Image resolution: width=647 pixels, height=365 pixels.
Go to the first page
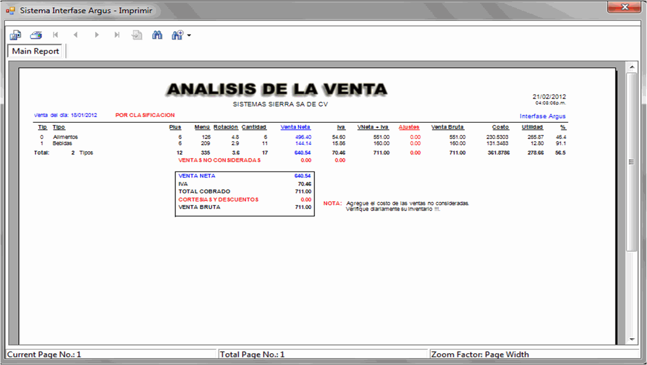(x=56, y=35)
